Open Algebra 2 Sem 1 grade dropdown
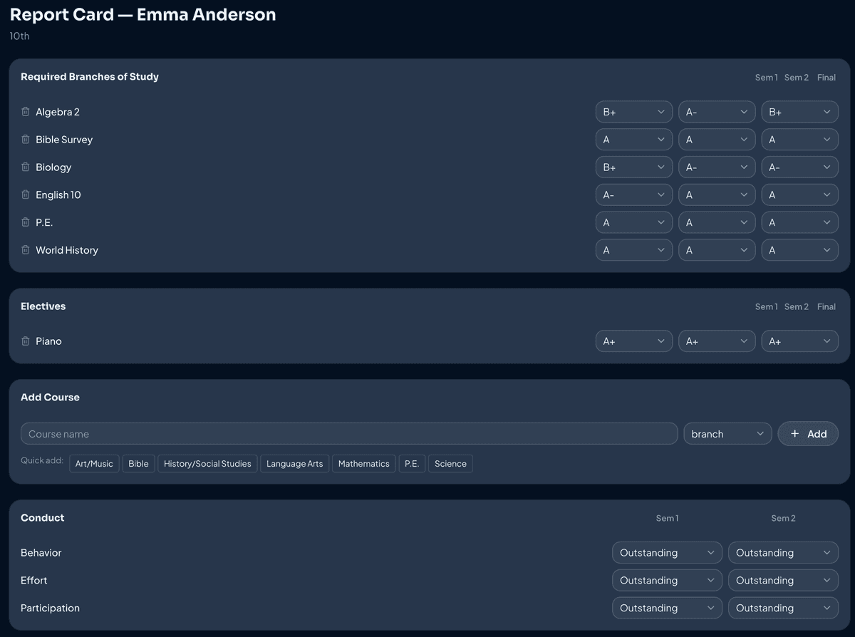This screenshot has width=855, height=637. point(633,112)
